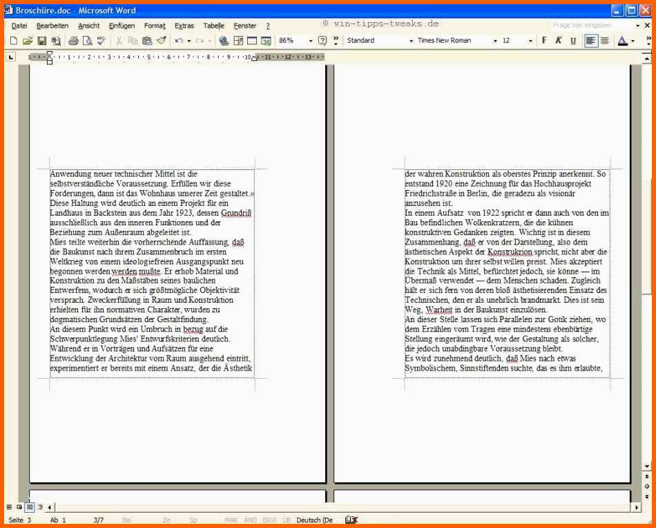
Task: Click the tab stop selector on the ruler
Action: coord(11,57)
